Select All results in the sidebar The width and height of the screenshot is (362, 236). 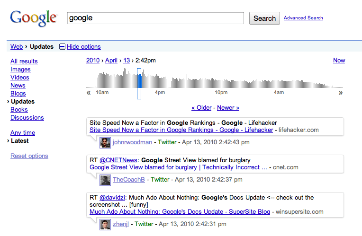[24, 61]
